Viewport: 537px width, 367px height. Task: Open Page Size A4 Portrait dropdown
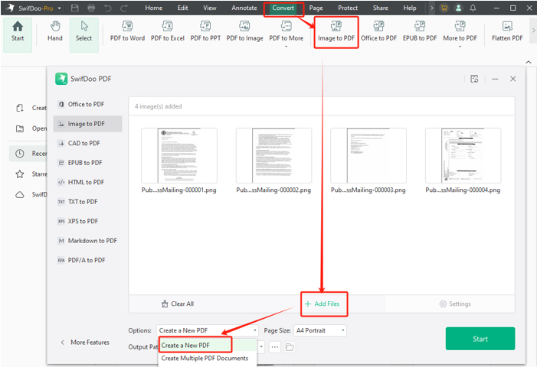320,330
